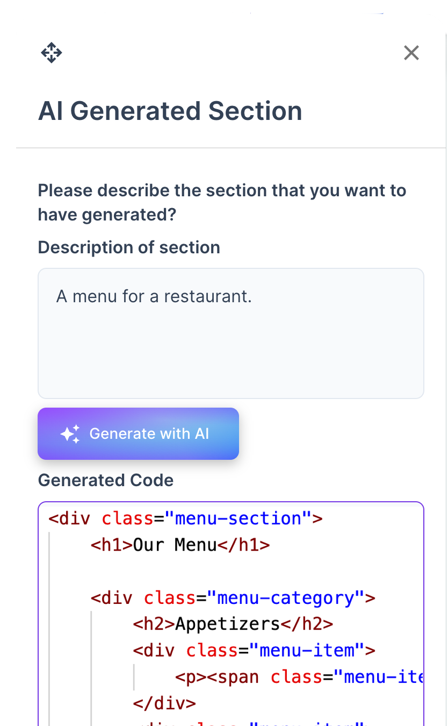448x726 pixels.
Task: Click the move/drag arrows icon
Action: tap(52, 53)
